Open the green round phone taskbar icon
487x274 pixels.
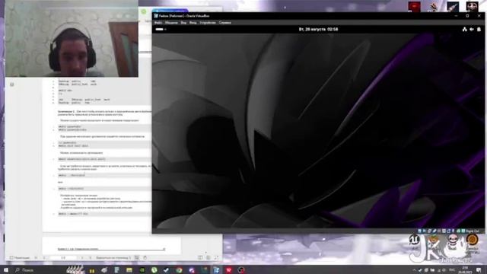154,270
